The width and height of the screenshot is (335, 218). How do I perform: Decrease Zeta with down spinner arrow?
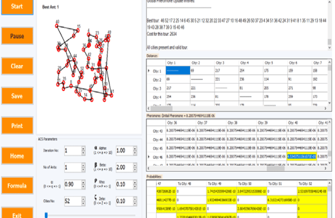click(135, 204)
